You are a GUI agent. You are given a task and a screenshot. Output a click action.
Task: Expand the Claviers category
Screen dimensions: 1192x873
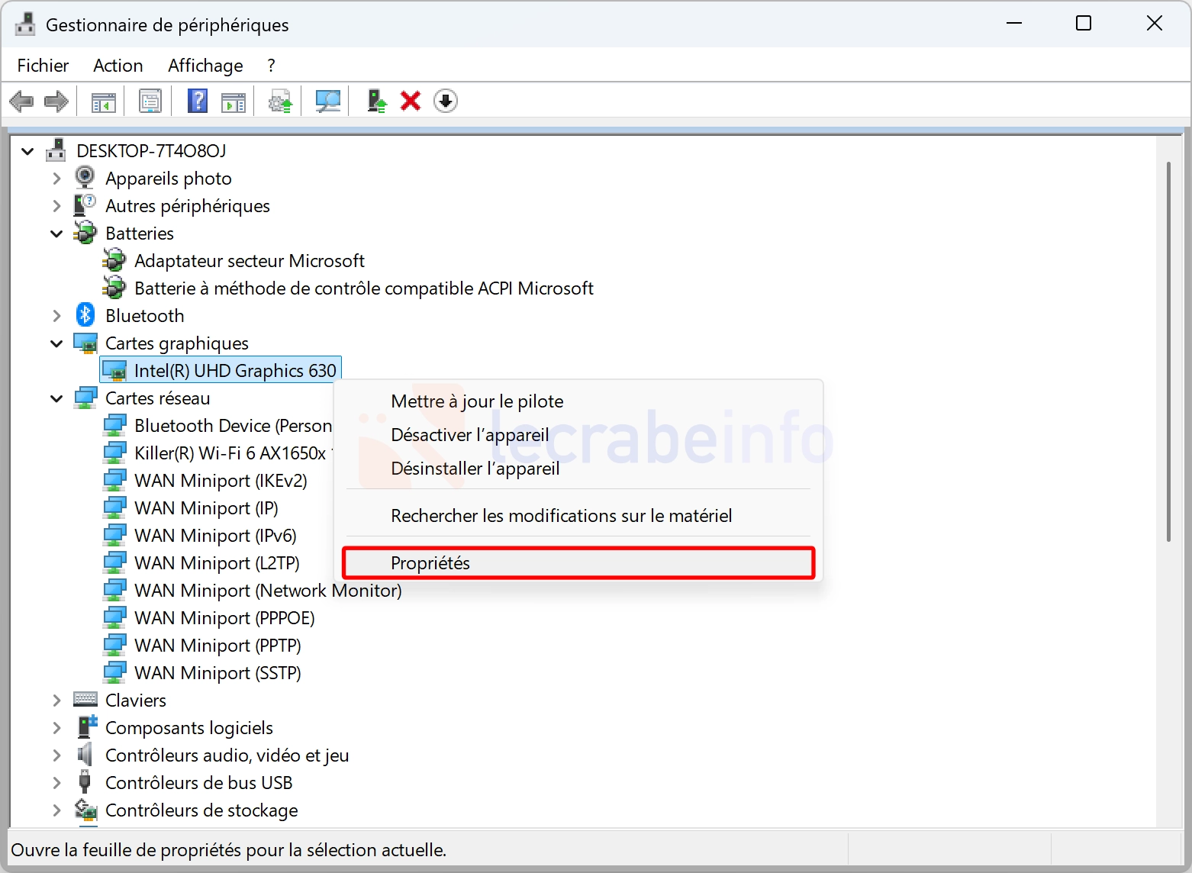[x=56, y=701]
